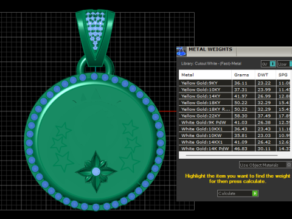292x219 pixels.
Task: Toggle the Use Object Materials option
Action: [265, 165]
